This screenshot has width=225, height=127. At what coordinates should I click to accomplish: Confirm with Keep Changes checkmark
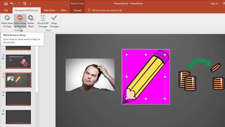pos(54,21)
